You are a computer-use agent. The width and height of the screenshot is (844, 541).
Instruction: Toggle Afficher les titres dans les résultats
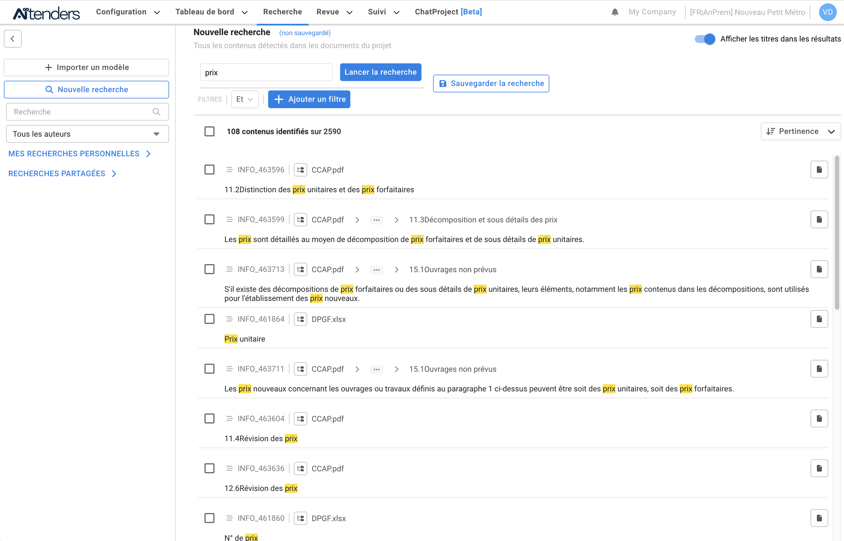(705, 39)
